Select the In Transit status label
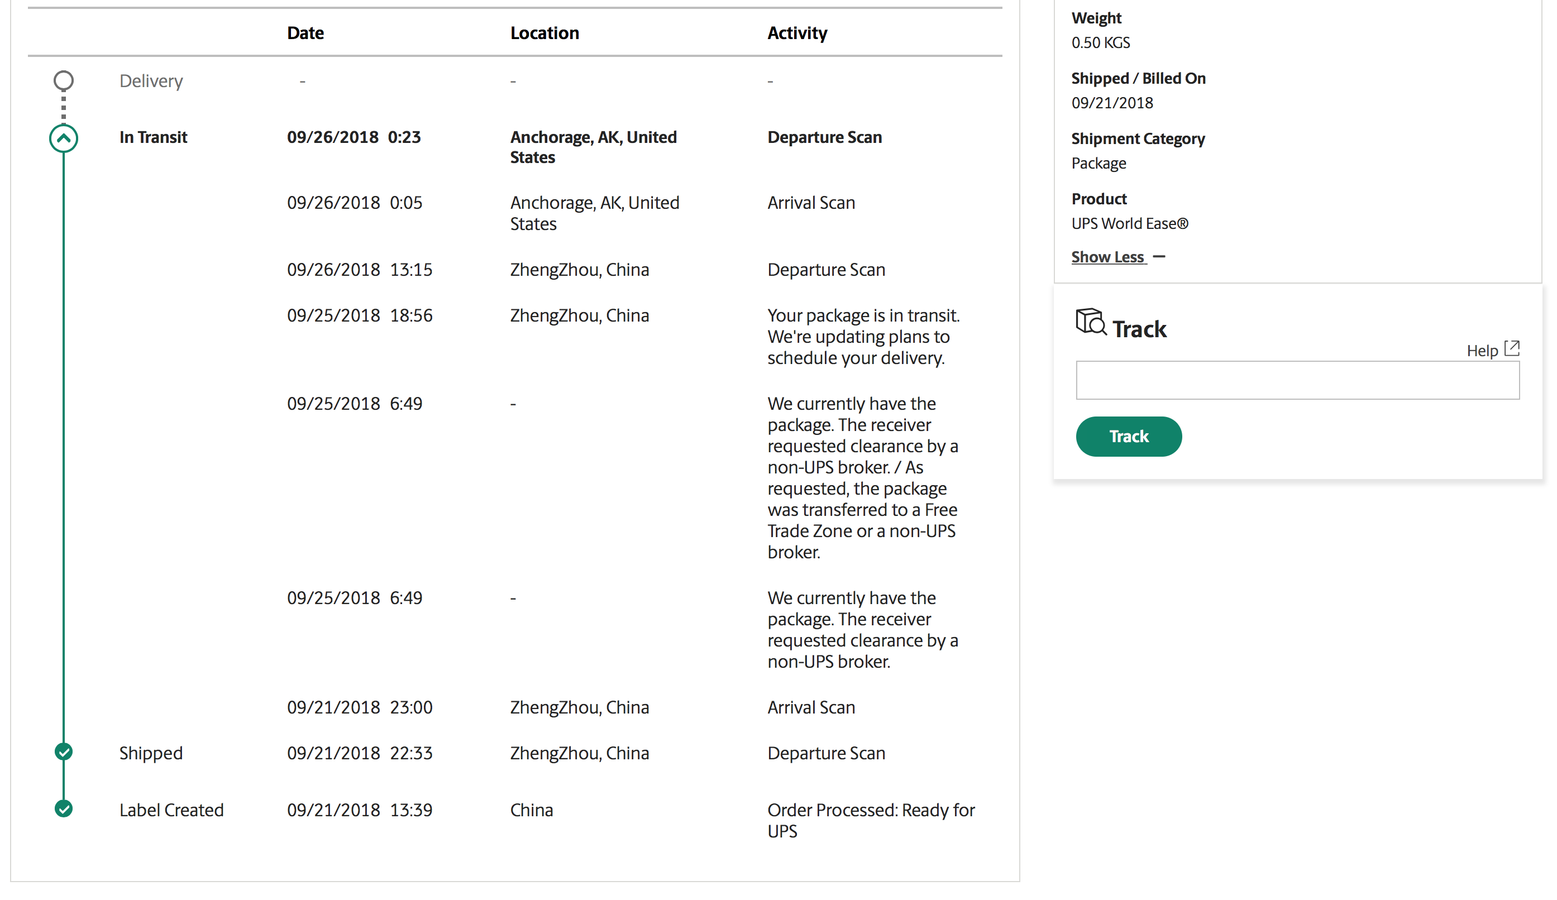Screen dimensions: 1557x900 pyautogui.click(x=153, y=137)
